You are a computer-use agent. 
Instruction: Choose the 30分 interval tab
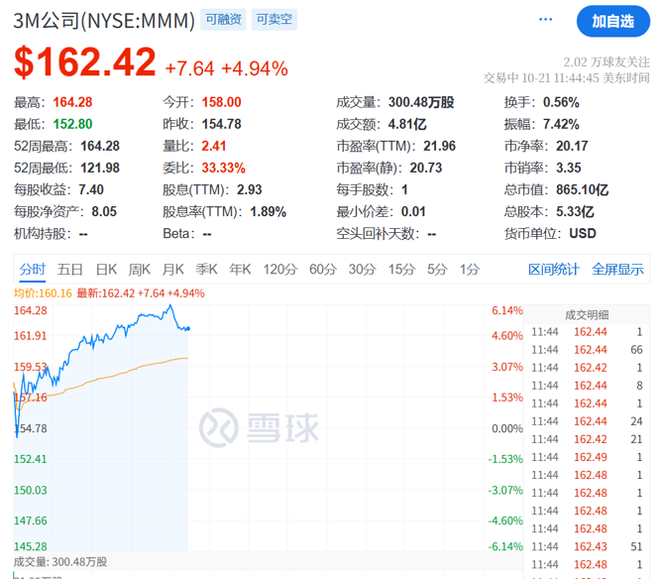(362, 269)
